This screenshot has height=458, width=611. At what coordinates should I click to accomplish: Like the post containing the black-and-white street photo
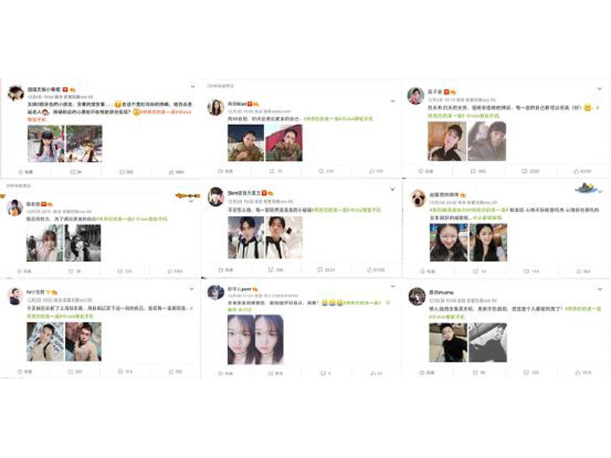175,271
